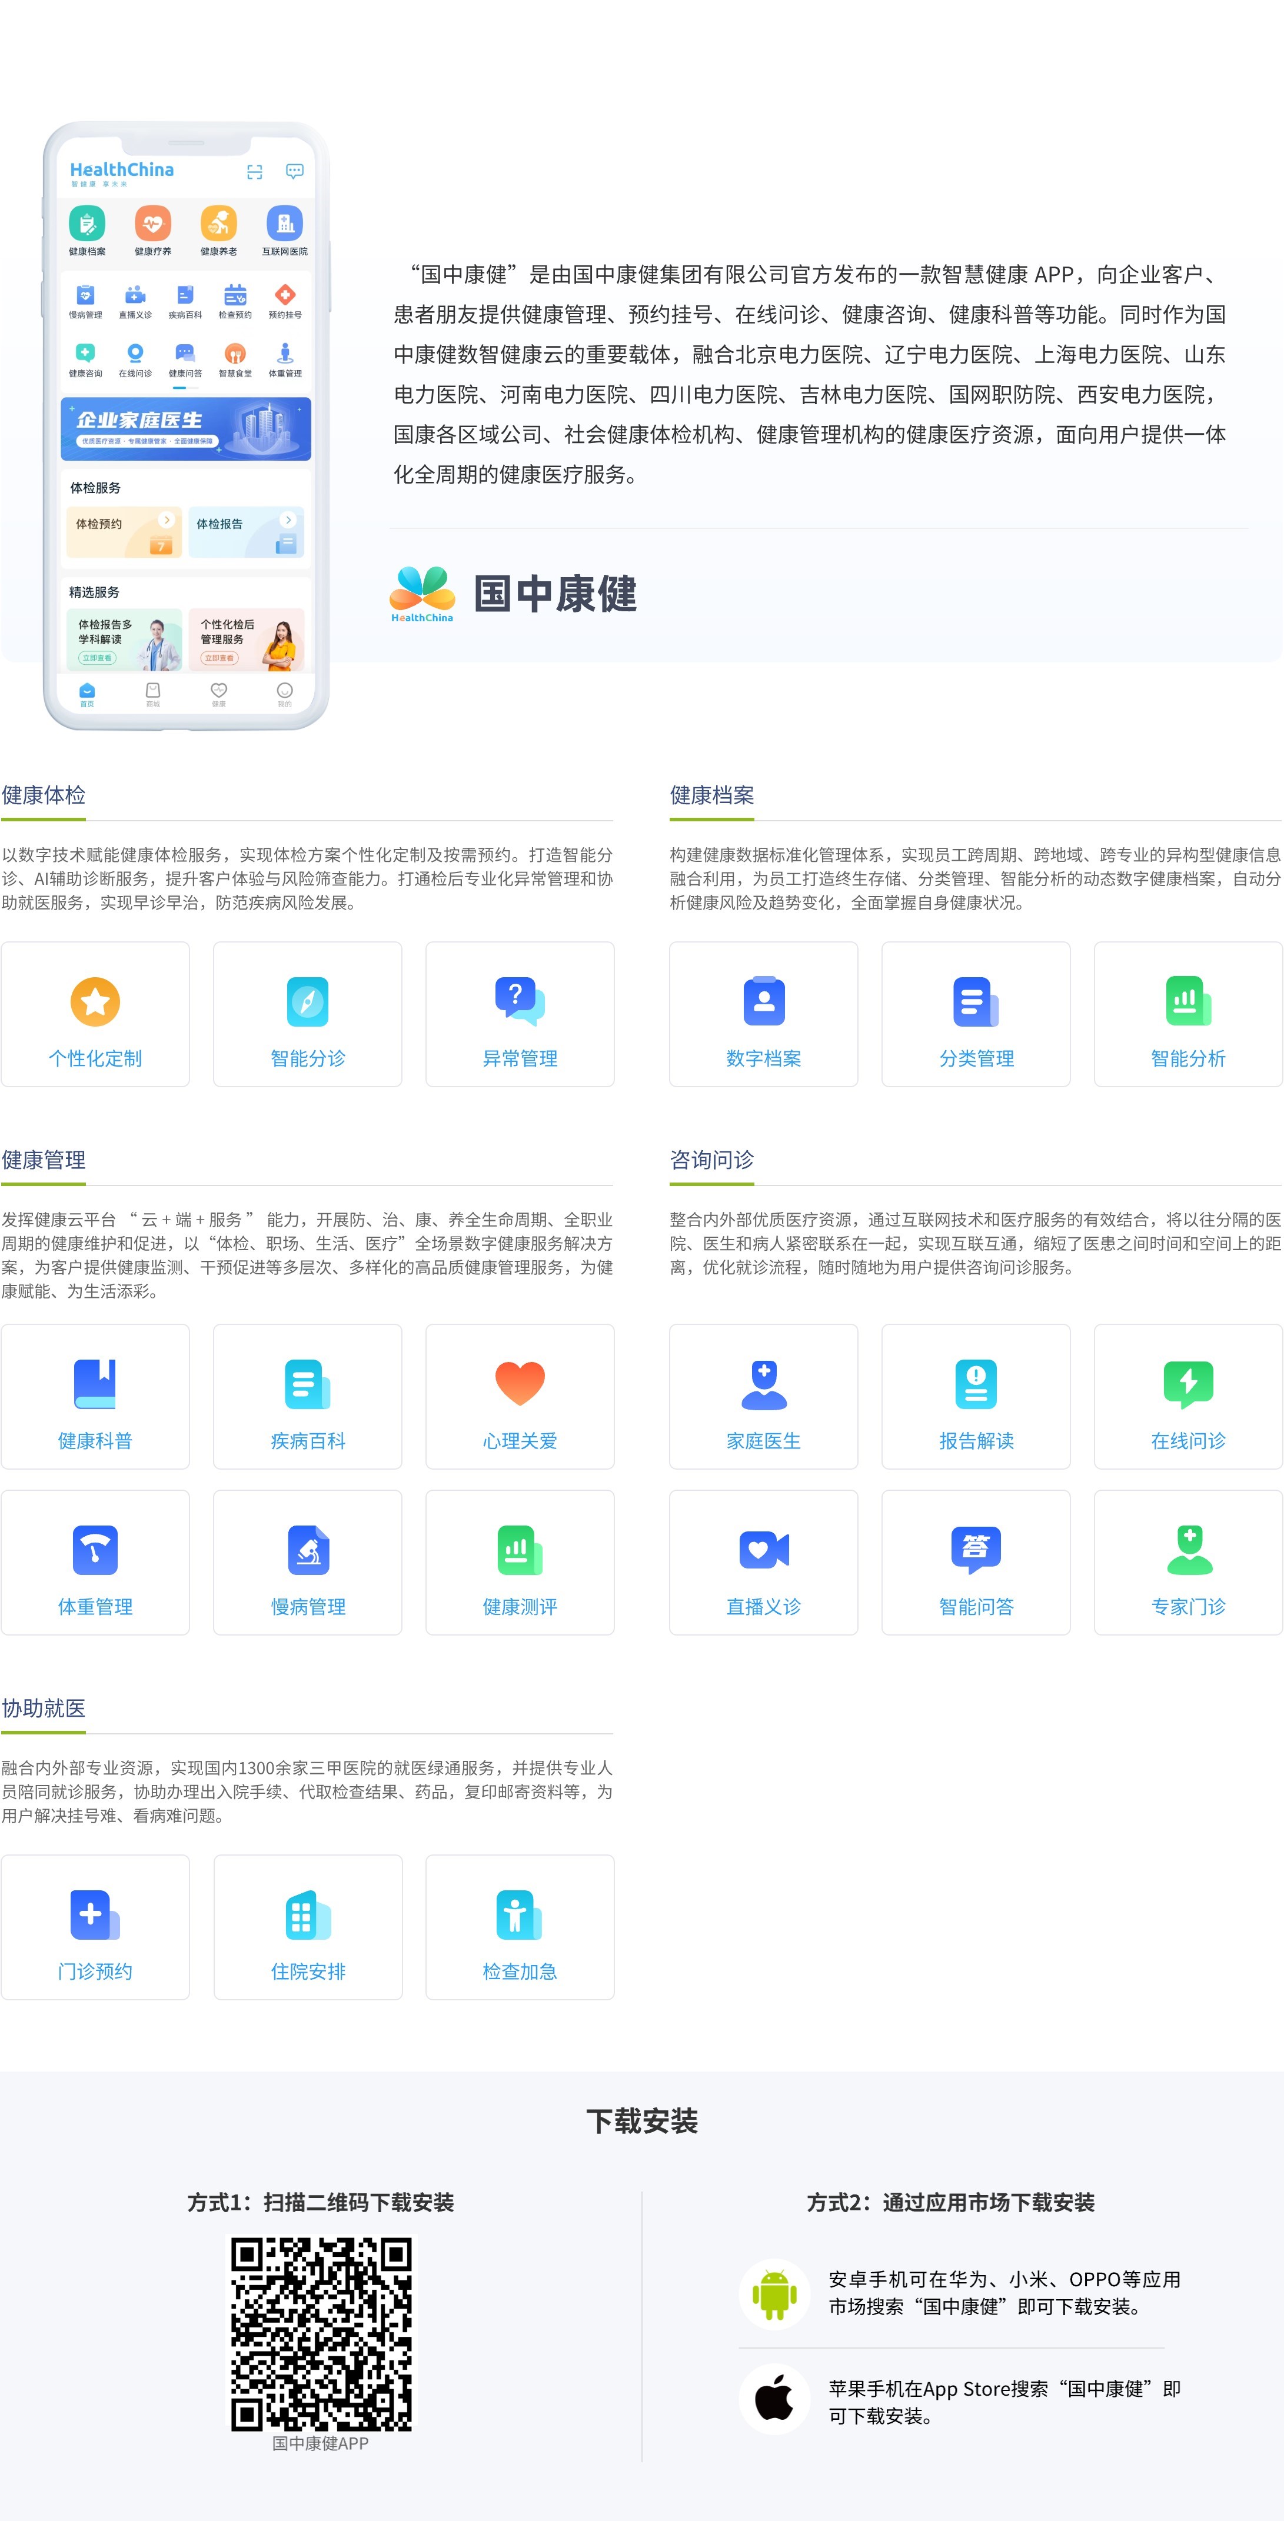Screen dimensions: 1284x2521
Task: Select the 健康测评 chart icon
Action: [520, 1549]
